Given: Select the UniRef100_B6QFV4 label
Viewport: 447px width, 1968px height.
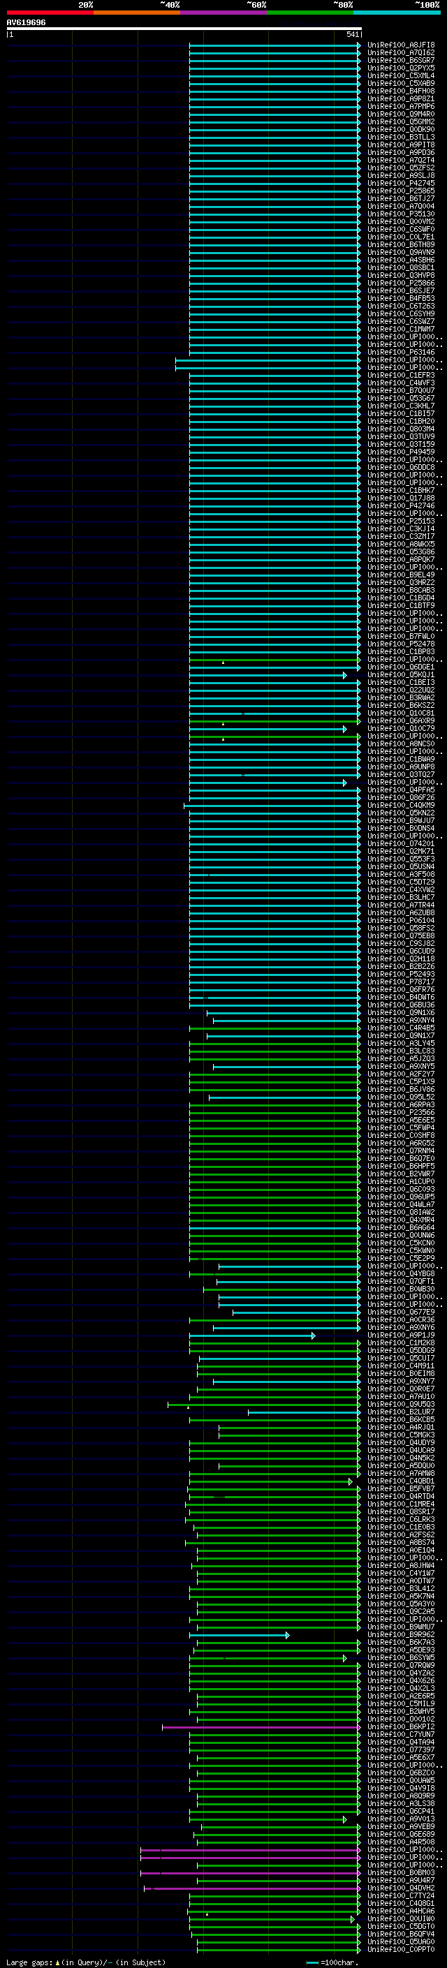Looking at the screenshot, I should 401,1934.
